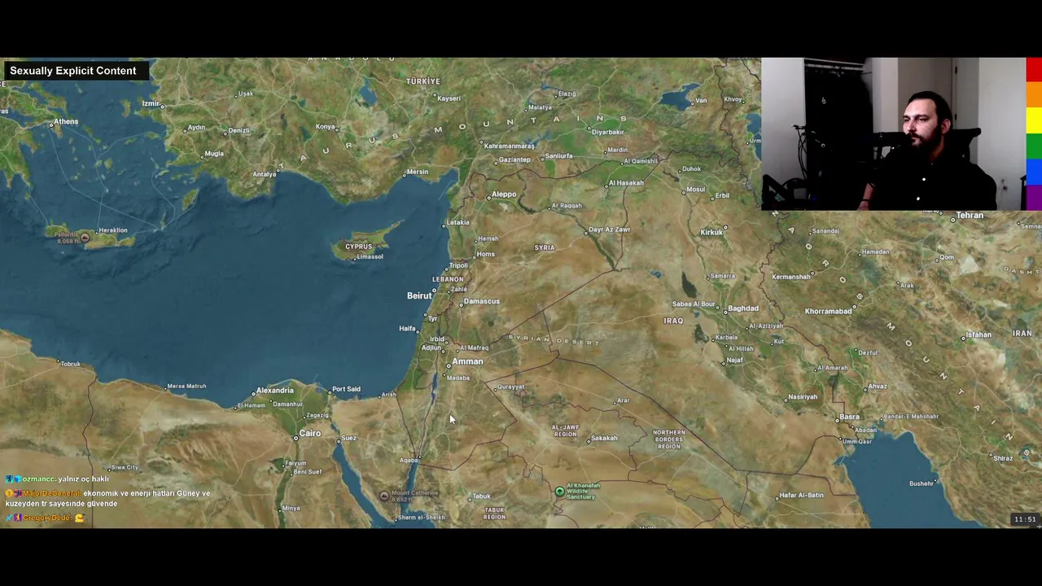Click the LEBANON country label
Viewport: 1042px width, 586px height.
pos(448,279)
